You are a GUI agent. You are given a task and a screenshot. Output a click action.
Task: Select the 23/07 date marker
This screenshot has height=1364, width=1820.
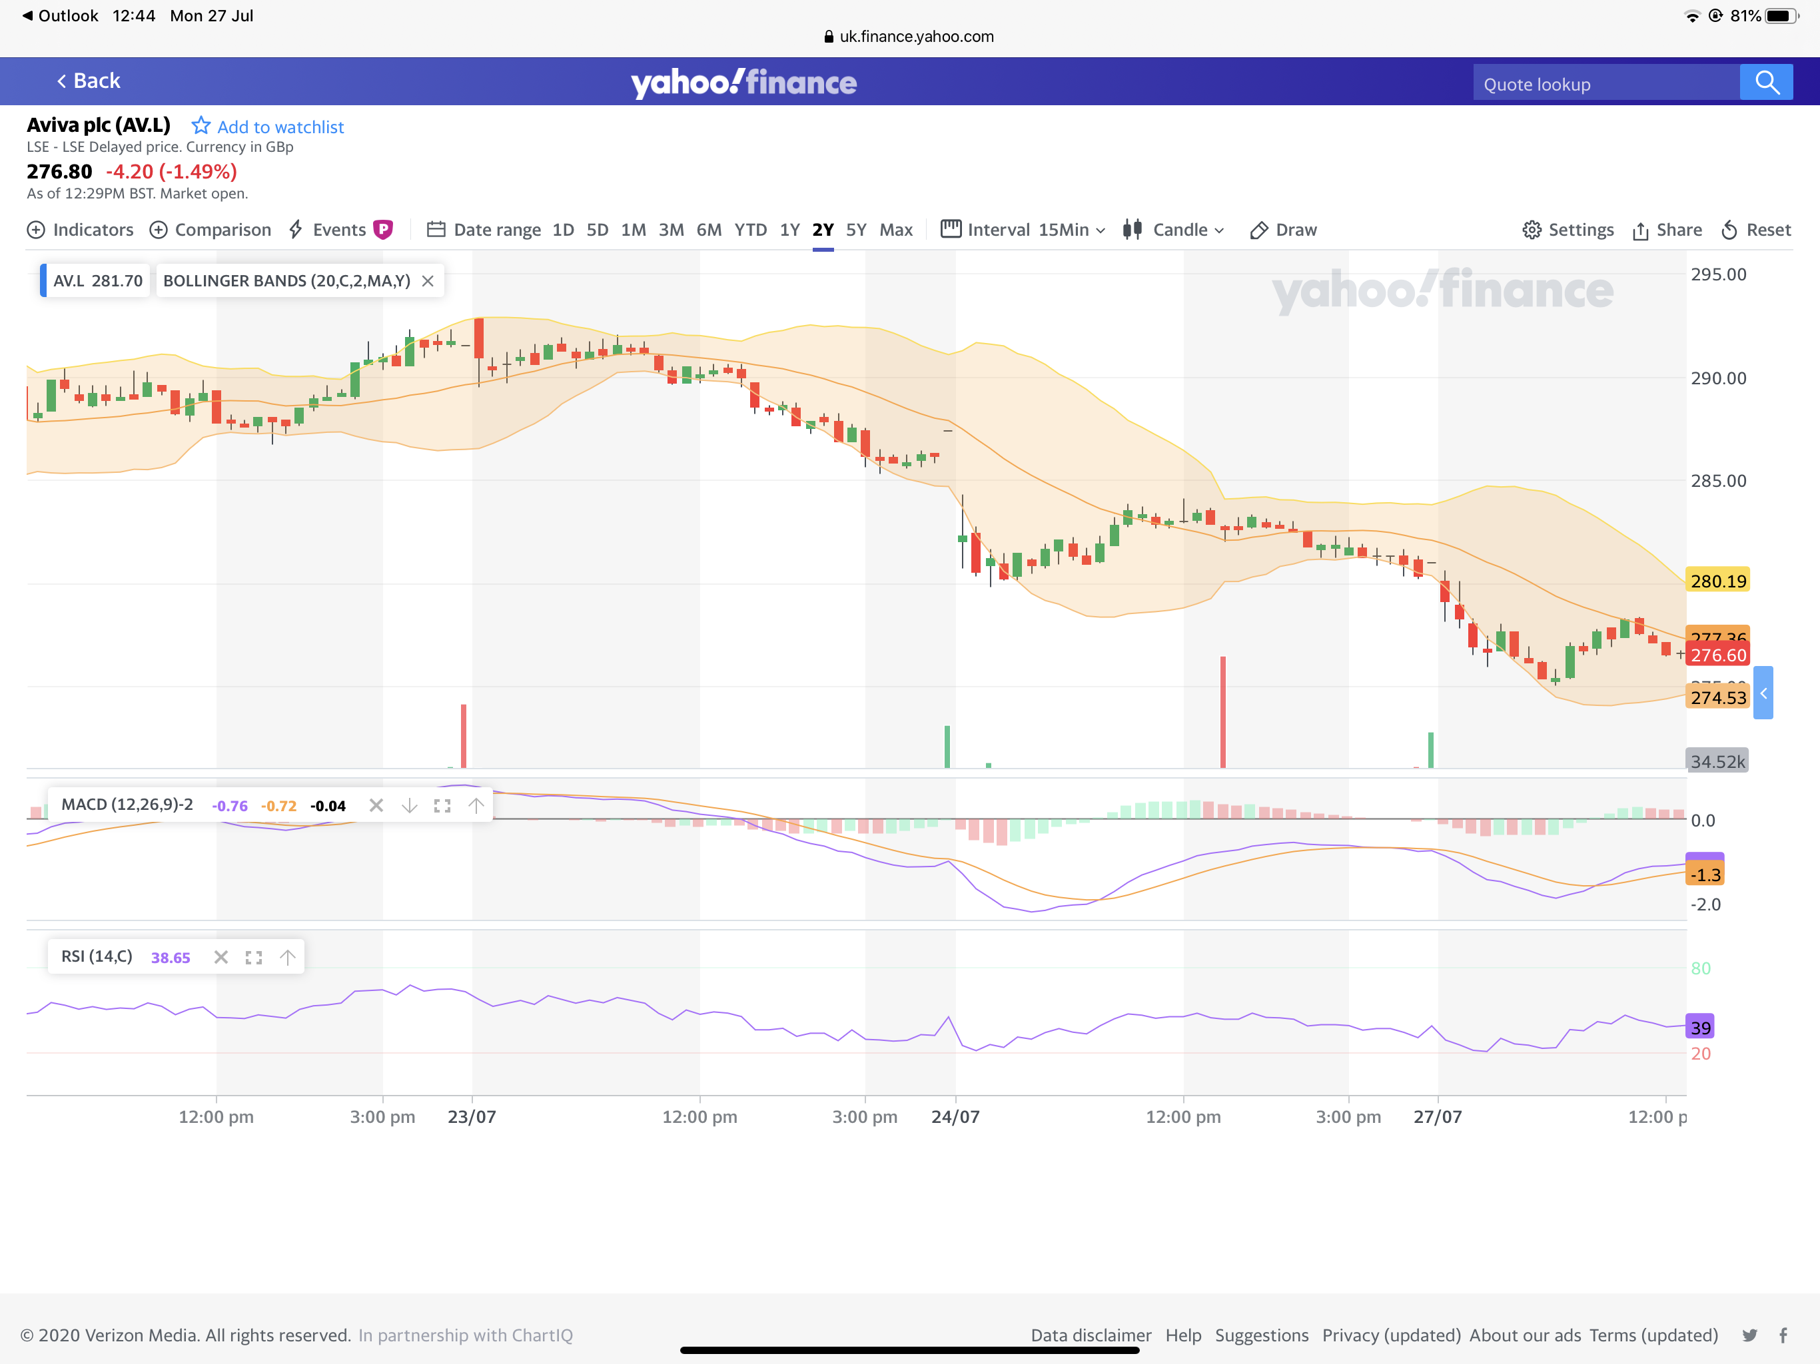[472, 1116]
